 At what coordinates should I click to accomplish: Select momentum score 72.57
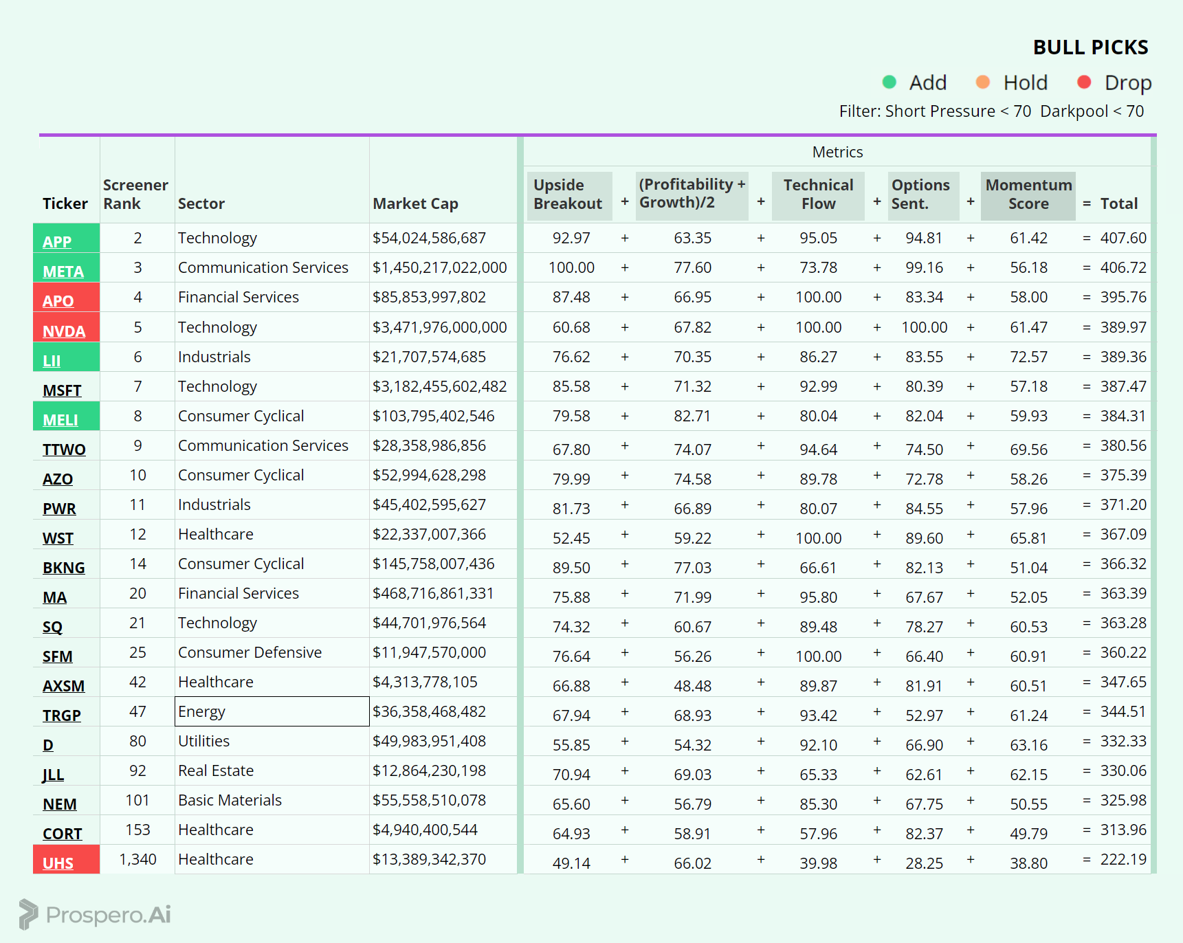(x=1028, y=357)
